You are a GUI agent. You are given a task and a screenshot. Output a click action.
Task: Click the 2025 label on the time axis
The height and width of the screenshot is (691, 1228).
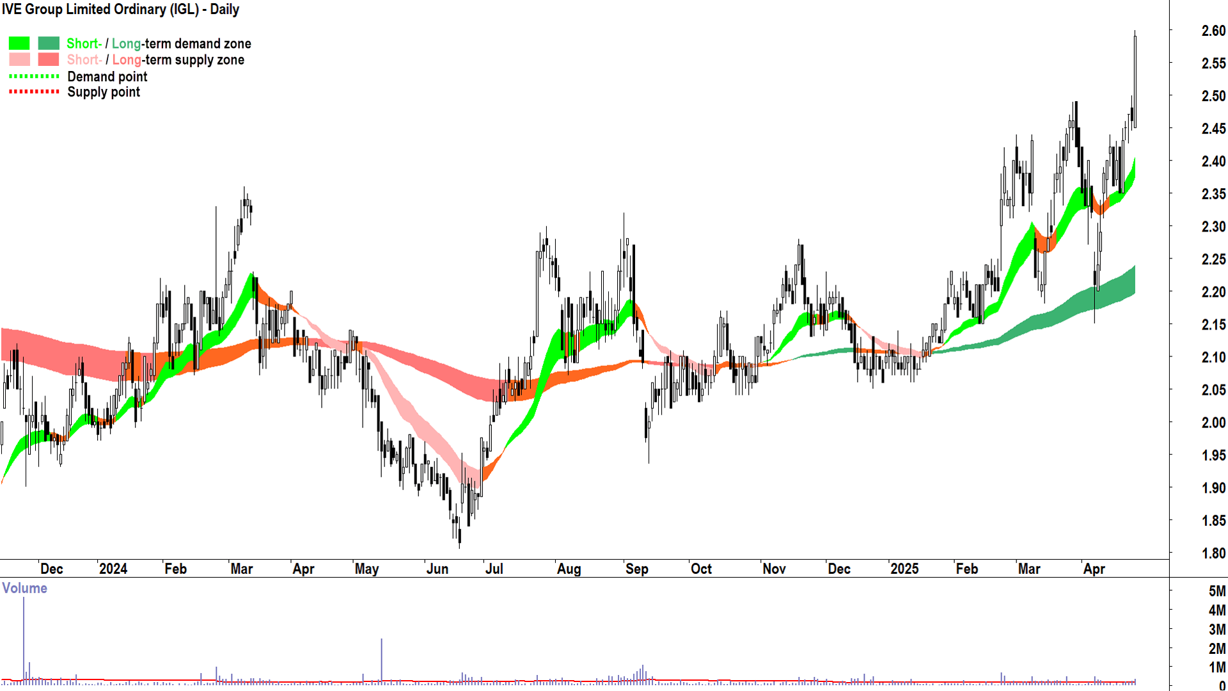[x=904, y=569]
